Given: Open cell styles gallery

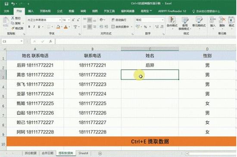Looking at the screenshot, I should pos(199,23).
